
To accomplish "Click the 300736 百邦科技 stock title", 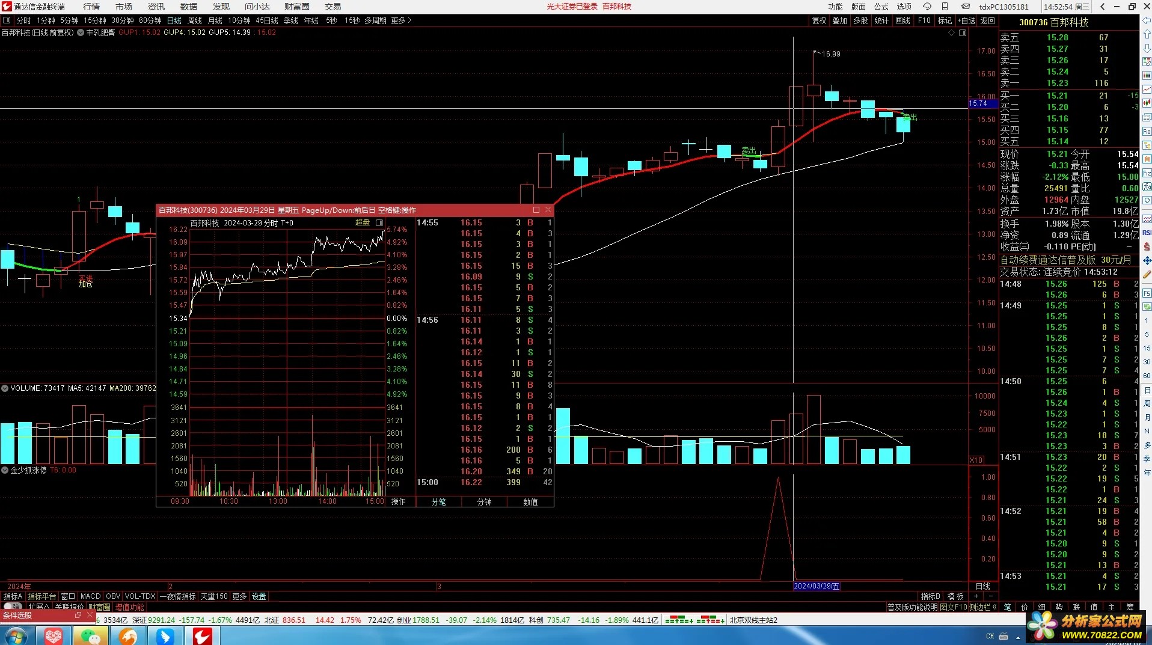I will click(1053, 22).
